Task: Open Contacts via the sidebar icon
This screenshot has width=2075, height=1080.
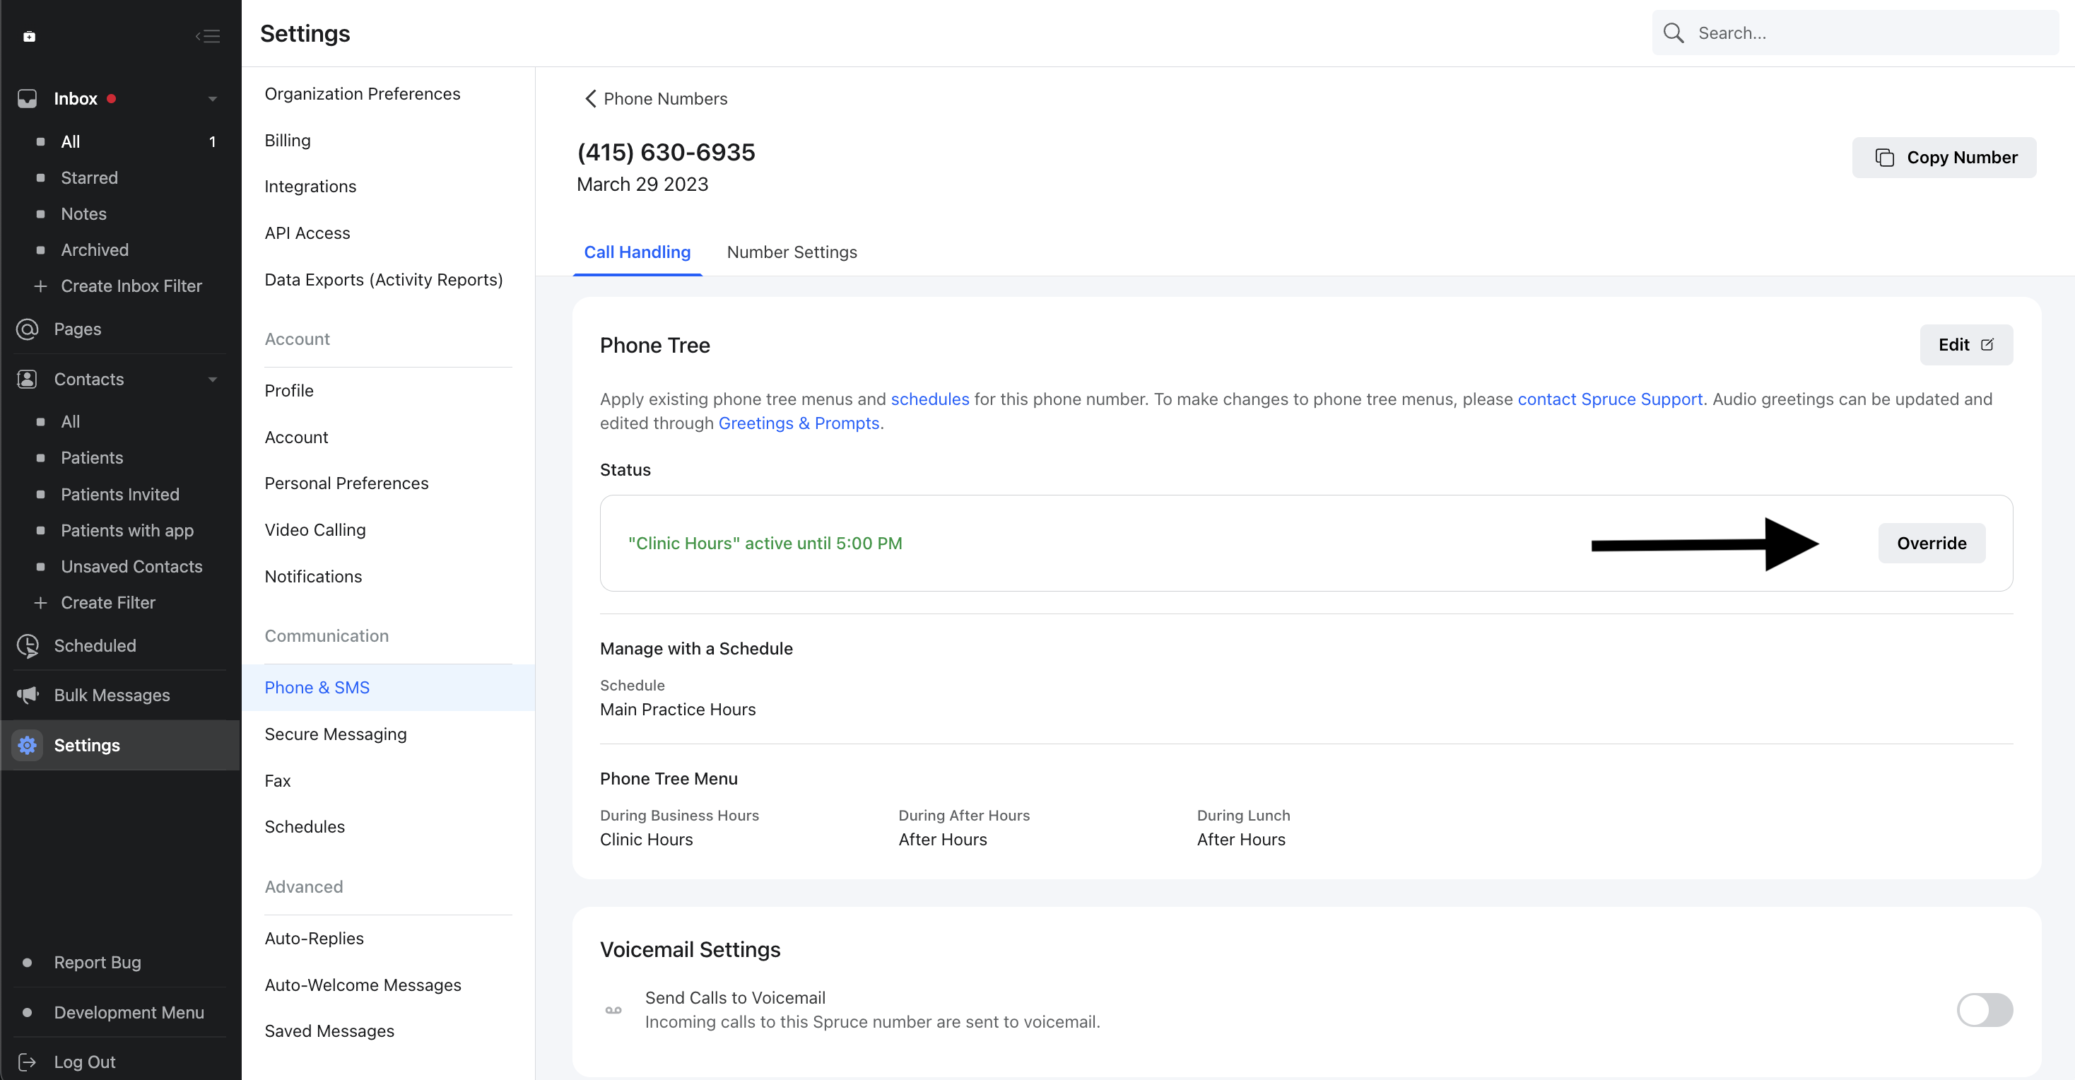Action: point(27,379)
